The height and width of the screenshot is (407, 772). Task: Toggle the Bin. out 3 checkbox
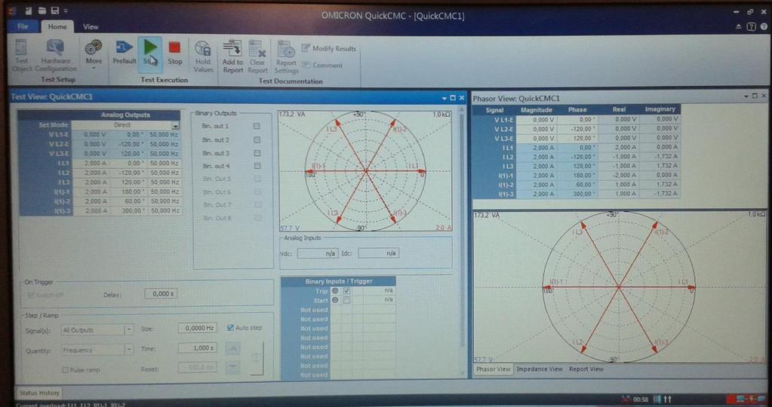pyautogui.click(x=257, y=153)
